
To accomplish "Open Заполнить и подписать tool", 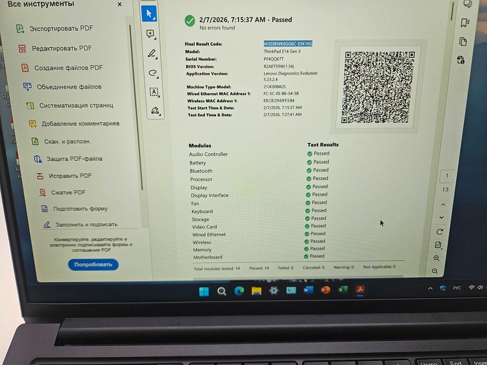I will click(80, 224).
